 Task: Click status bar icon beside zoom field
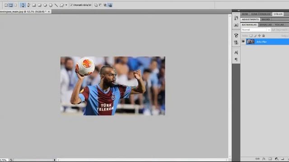click(11, 160)
